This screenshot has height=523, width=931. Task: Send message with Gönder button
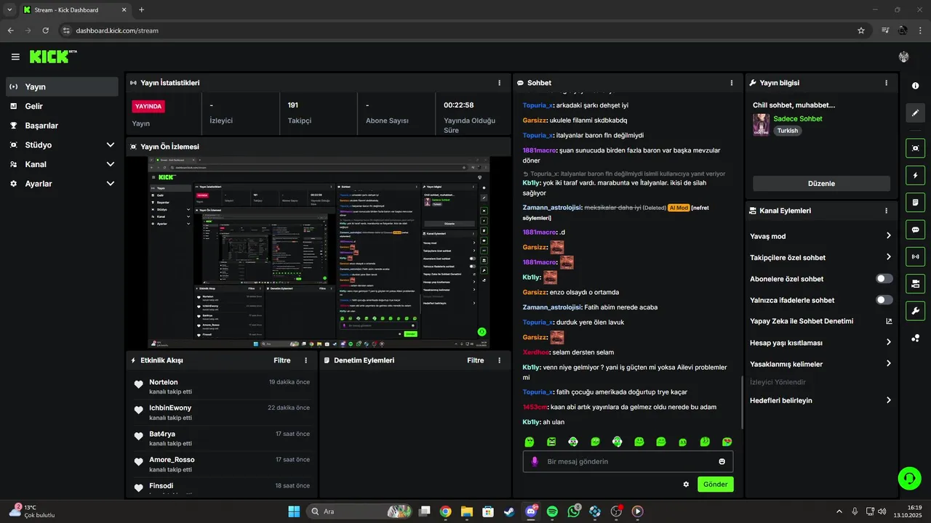click(x=716, y=485)
